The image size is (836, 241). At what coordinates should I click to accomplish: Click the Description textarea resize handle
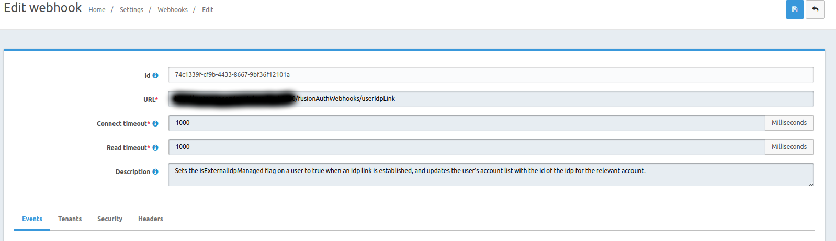pyautogui.click(x=811, y=183)
